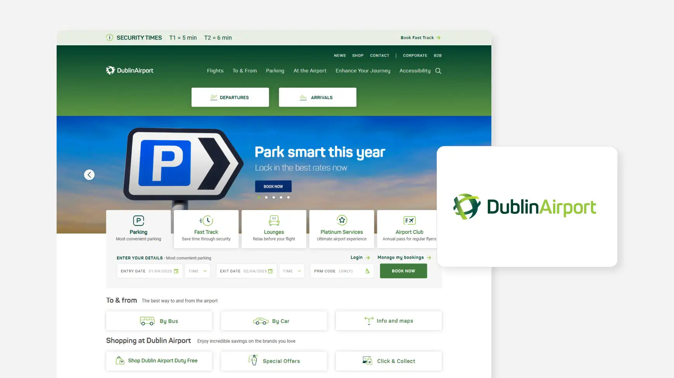Click the departures plane icon

point(214,98)
